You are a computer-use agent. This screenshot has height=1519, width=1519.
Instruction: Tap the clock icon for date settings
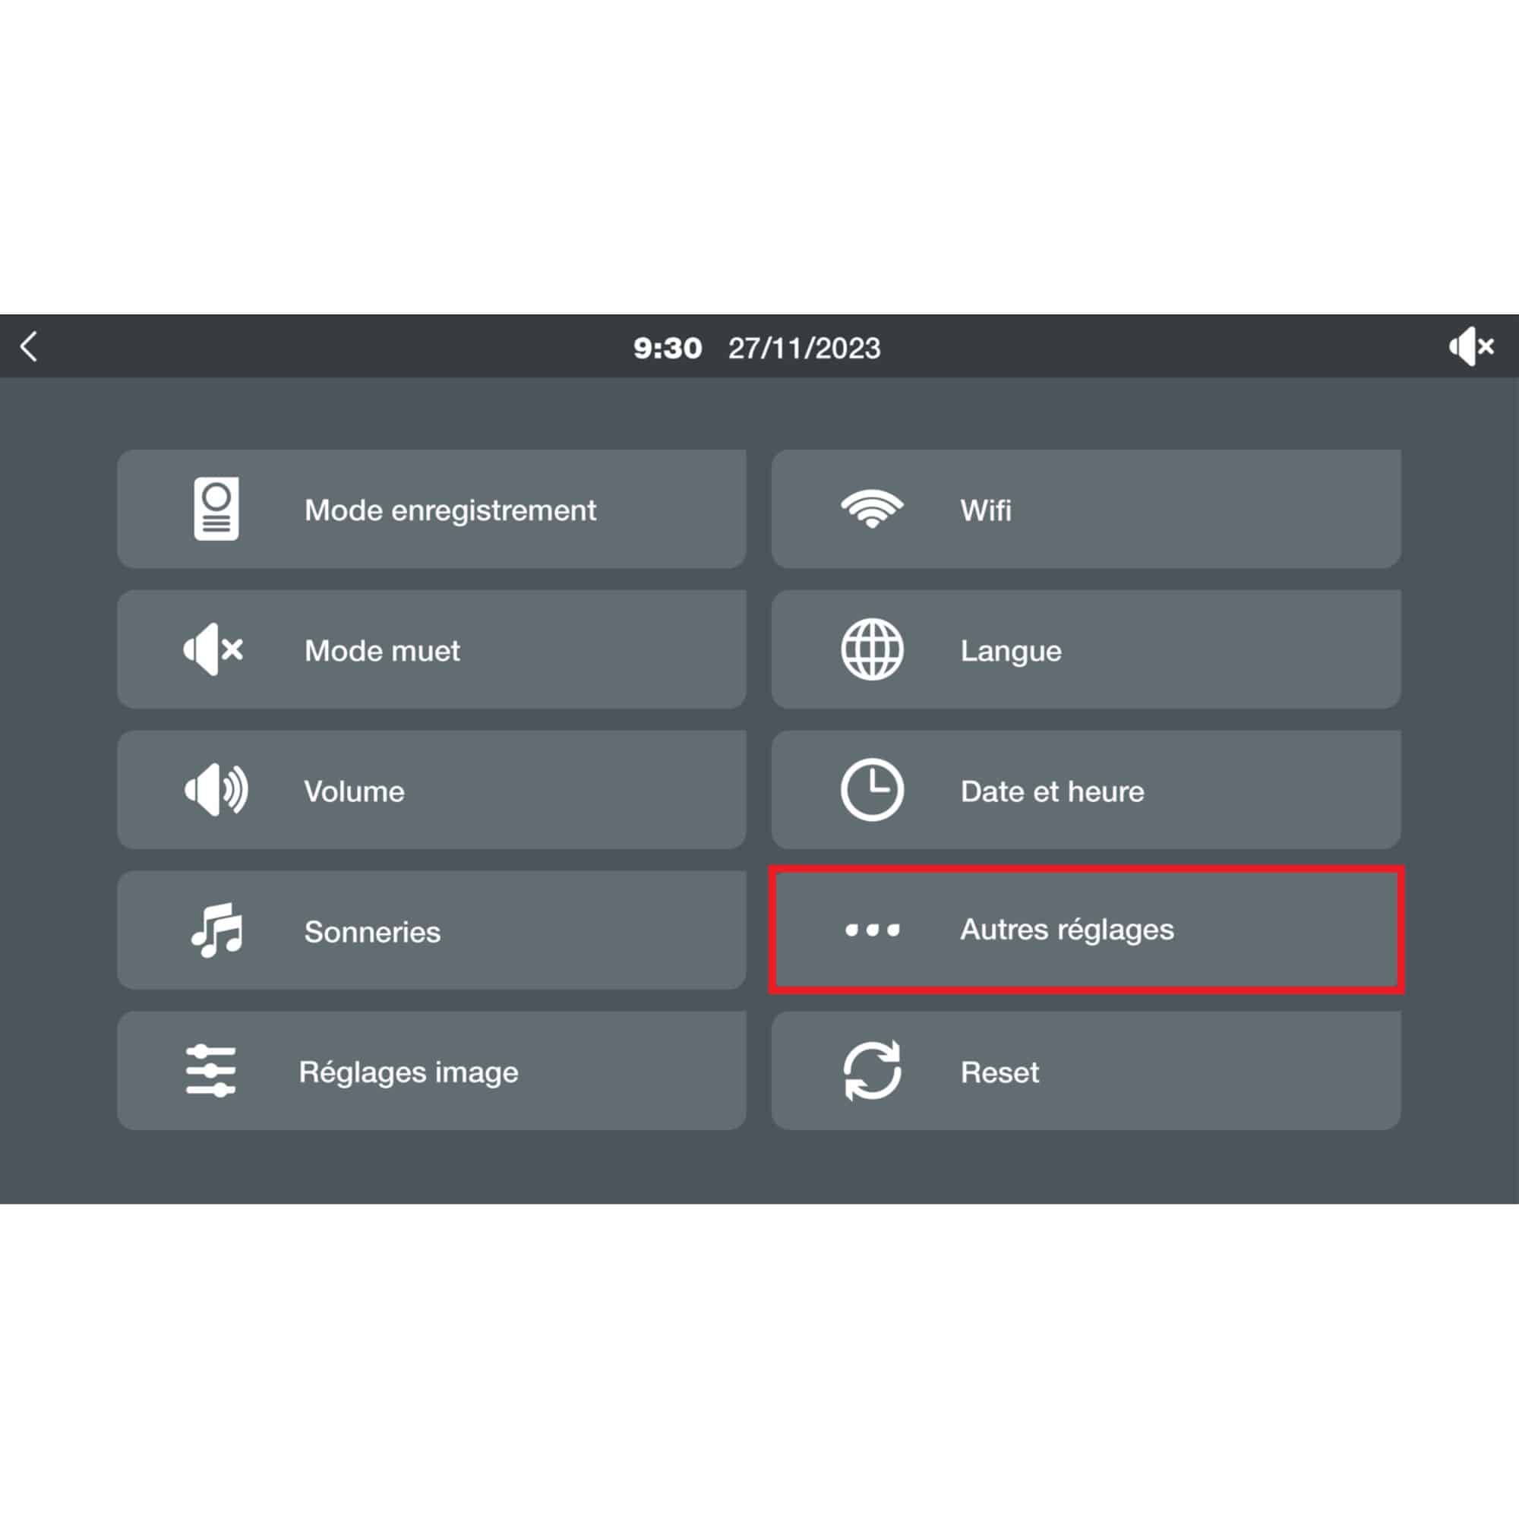coord(872,789)
